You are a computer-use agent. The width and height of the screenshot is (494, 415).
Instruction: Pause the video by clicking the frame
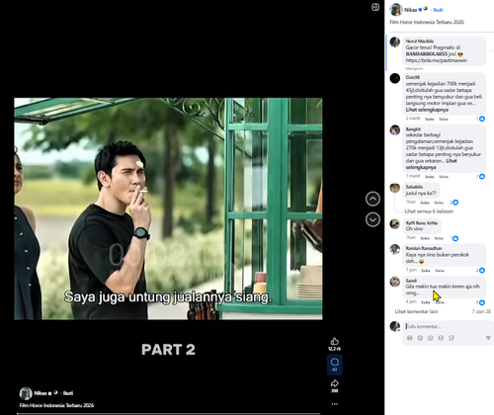click(168, 208)
